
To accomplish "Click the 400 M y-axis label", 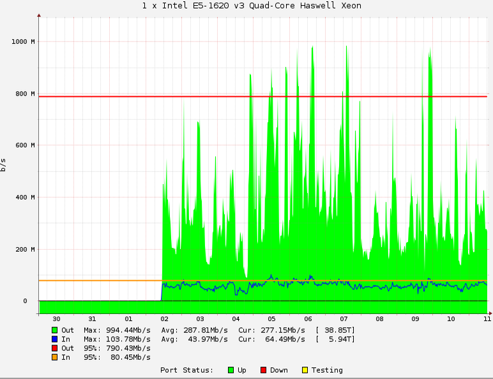I will (25, 197).
